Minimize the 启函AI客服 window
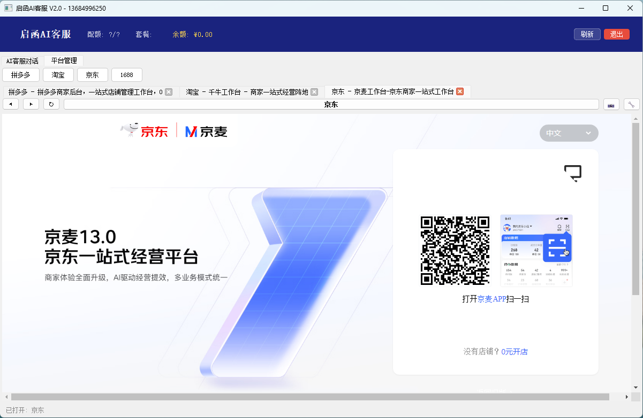 pos(581,8)
